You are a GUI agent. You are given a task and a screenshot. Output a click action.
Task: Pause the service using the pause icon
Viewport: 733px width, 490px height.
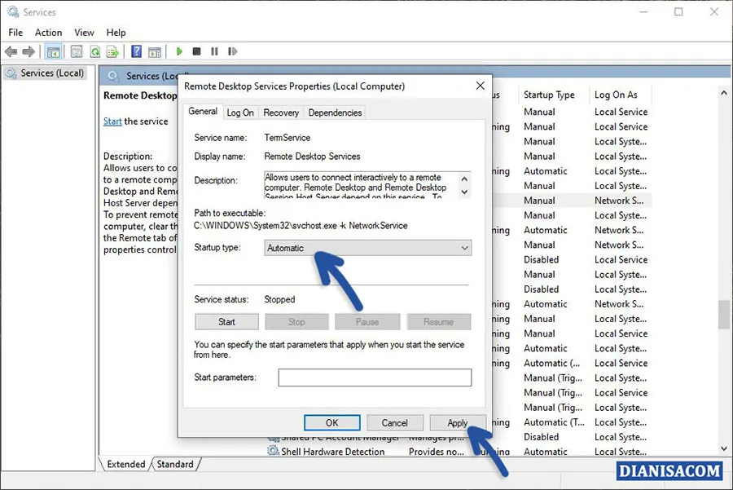214,51
